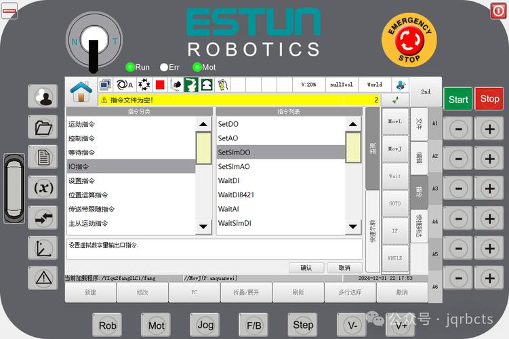Click the green Start button
This screenshot has width=509, height=339.
click(458, 99)
